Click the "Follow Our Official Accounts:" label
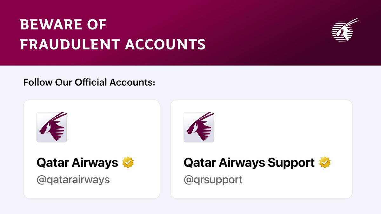The height and width of the screenshot is (214, 381). (x=89, y=82)
